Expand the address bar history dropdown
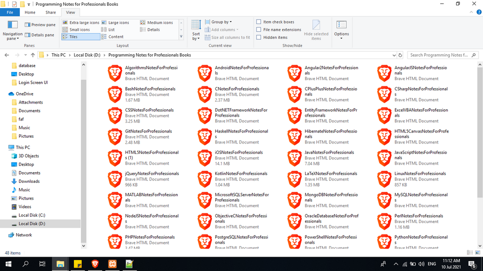The height and width of the screenshot is (271, 483). pos(394,55)
